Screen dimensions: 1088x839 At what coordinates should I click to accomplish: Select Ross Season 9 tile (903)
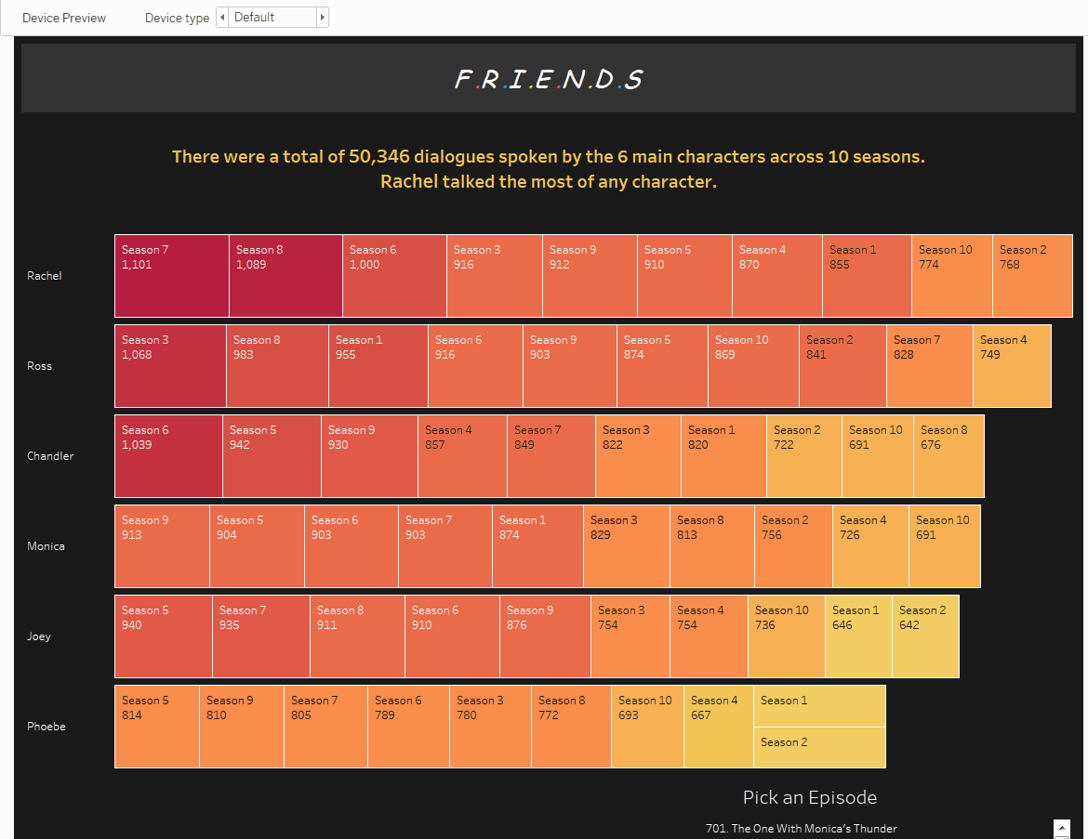570,366
